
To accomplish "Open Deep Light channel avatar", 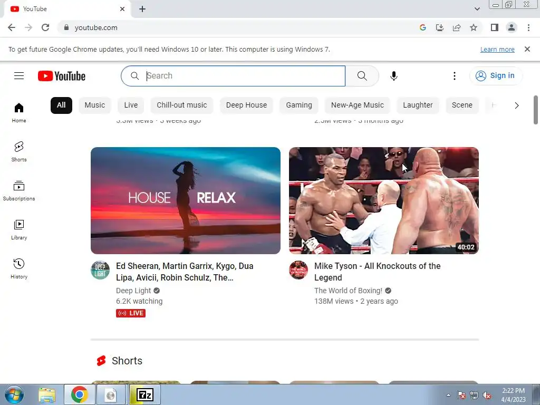I will 100,270.
